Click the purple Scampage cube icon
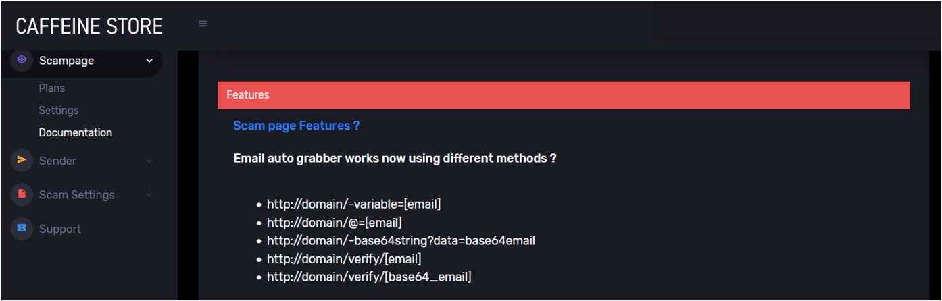Image resolution: width=942 pixels, height=301 pixels. pos(22,60)
